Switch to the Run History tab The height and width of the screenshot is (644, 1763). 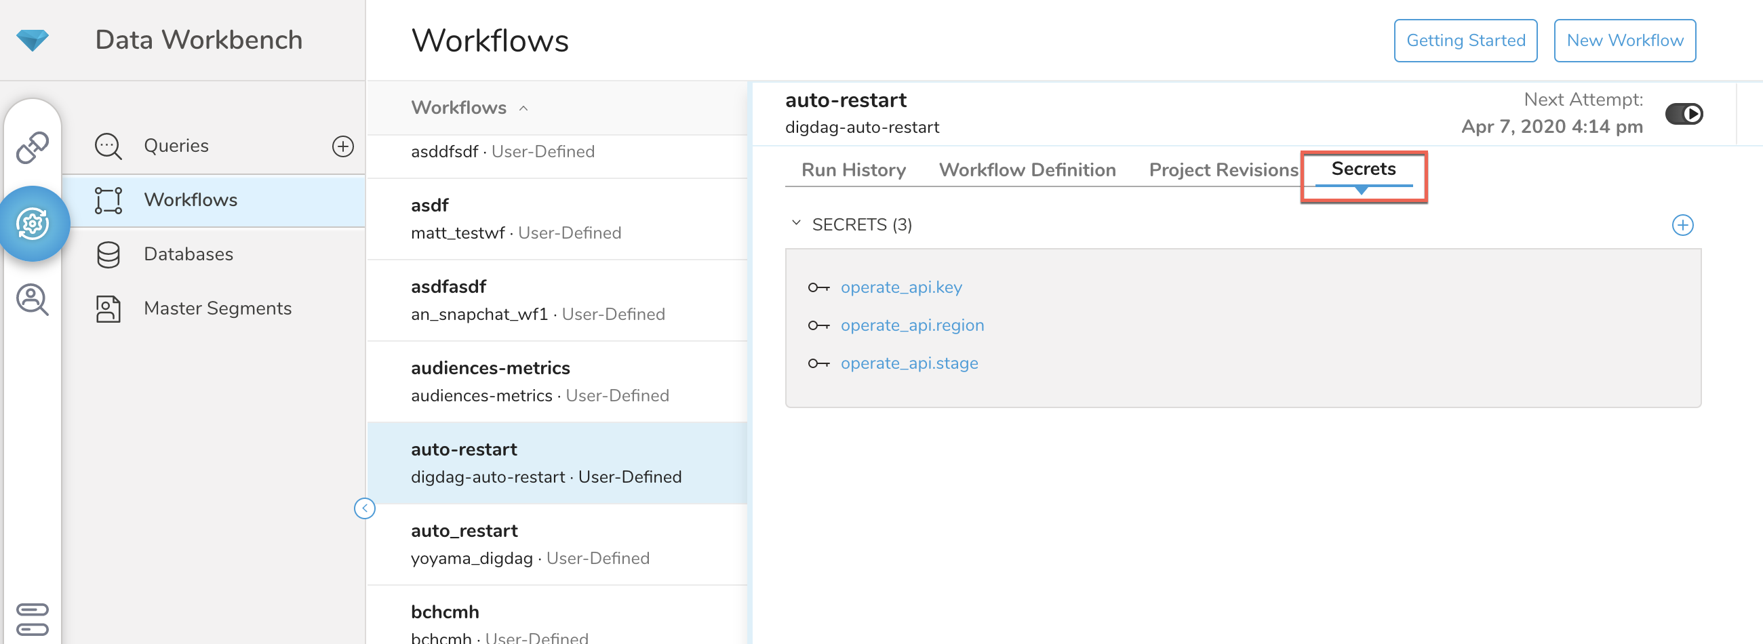[x=853, y=169]
